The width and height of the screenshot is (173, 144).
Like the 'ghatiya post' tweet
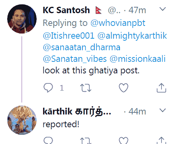point(124,88)
